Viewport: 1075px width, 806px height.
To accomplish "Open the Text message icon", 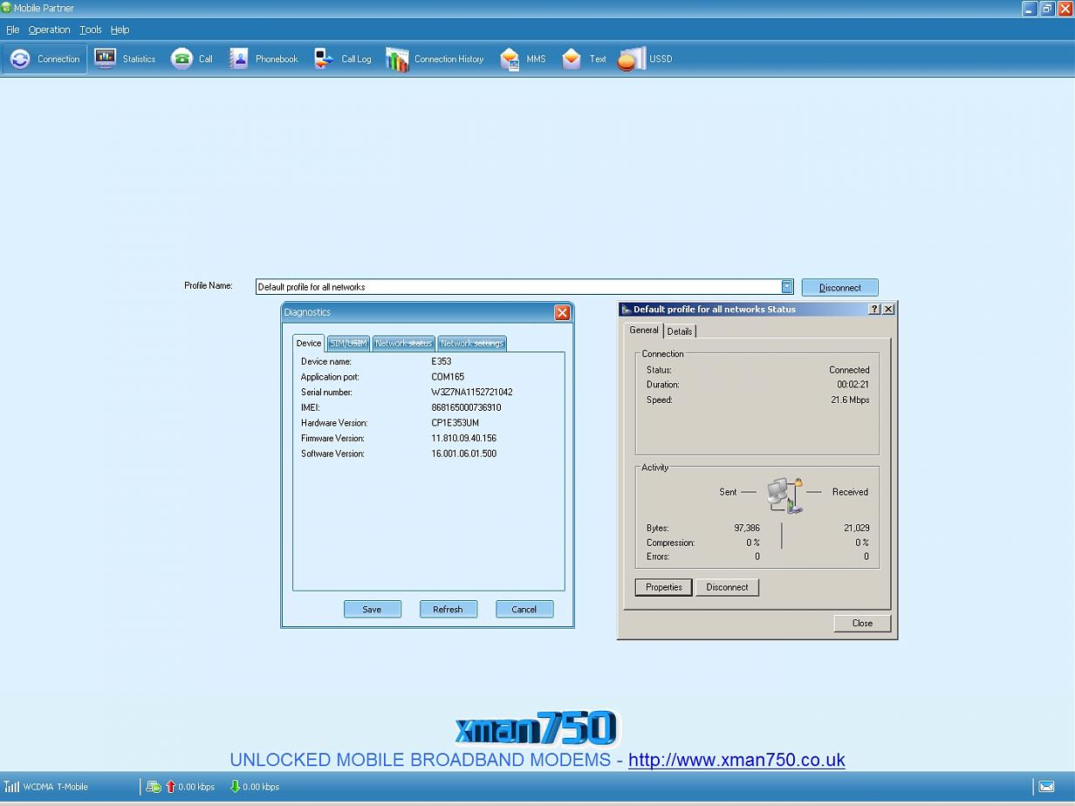I will 572,59.
